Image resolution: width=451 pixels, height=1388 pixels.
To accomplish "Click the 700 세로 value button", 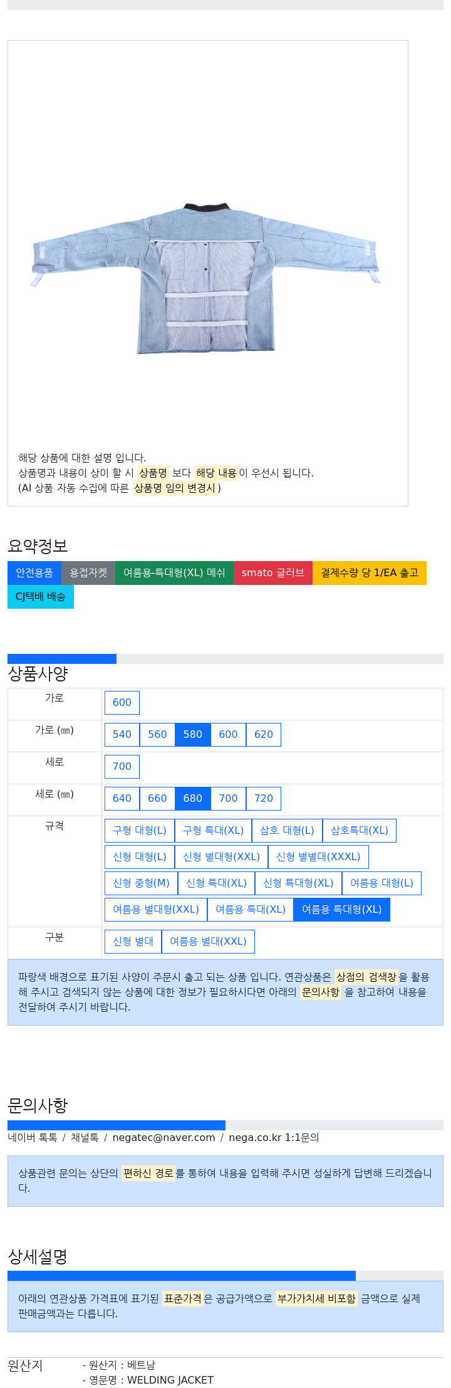I will [x=122, y=767].
